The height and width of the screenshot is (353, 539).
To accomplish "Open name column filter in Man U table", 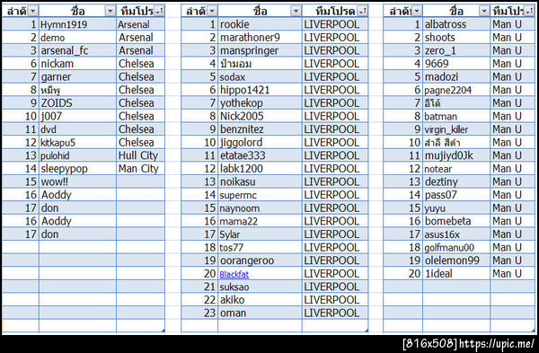I will pyautogui.click(x=484, y=12).
